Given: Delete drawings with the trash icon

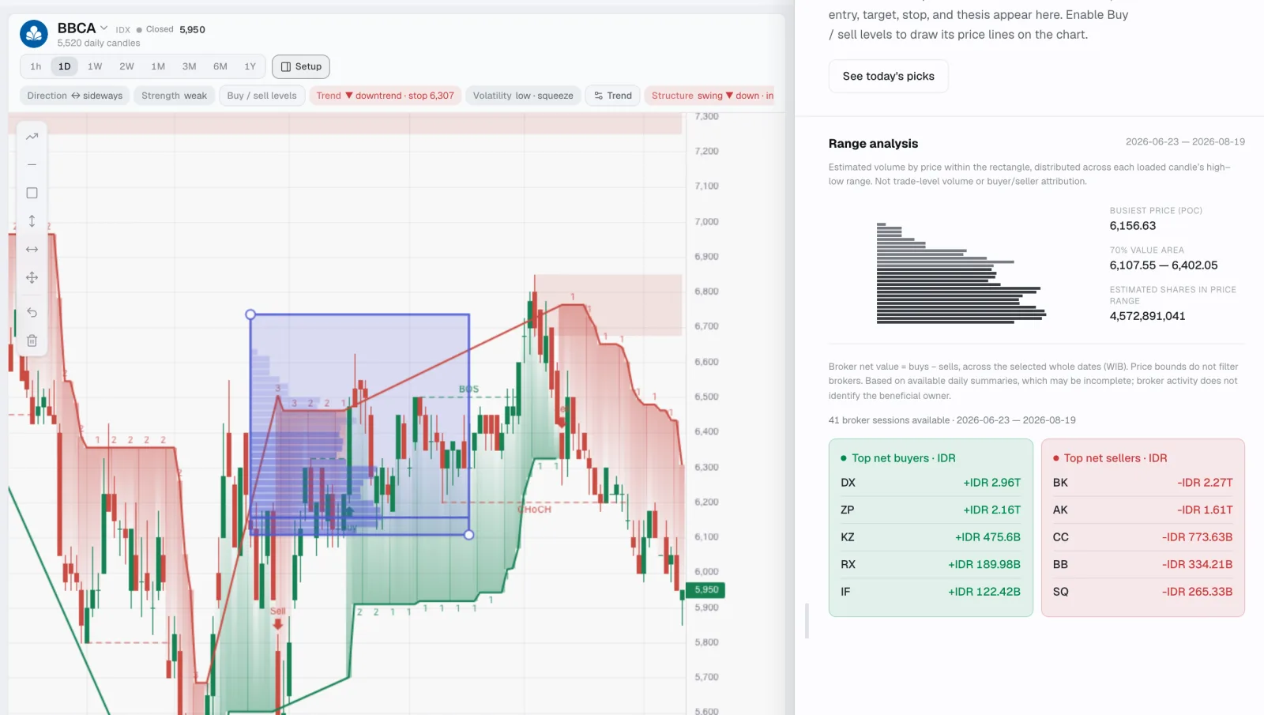Looking at the screenshot, I should click(32, 341).
